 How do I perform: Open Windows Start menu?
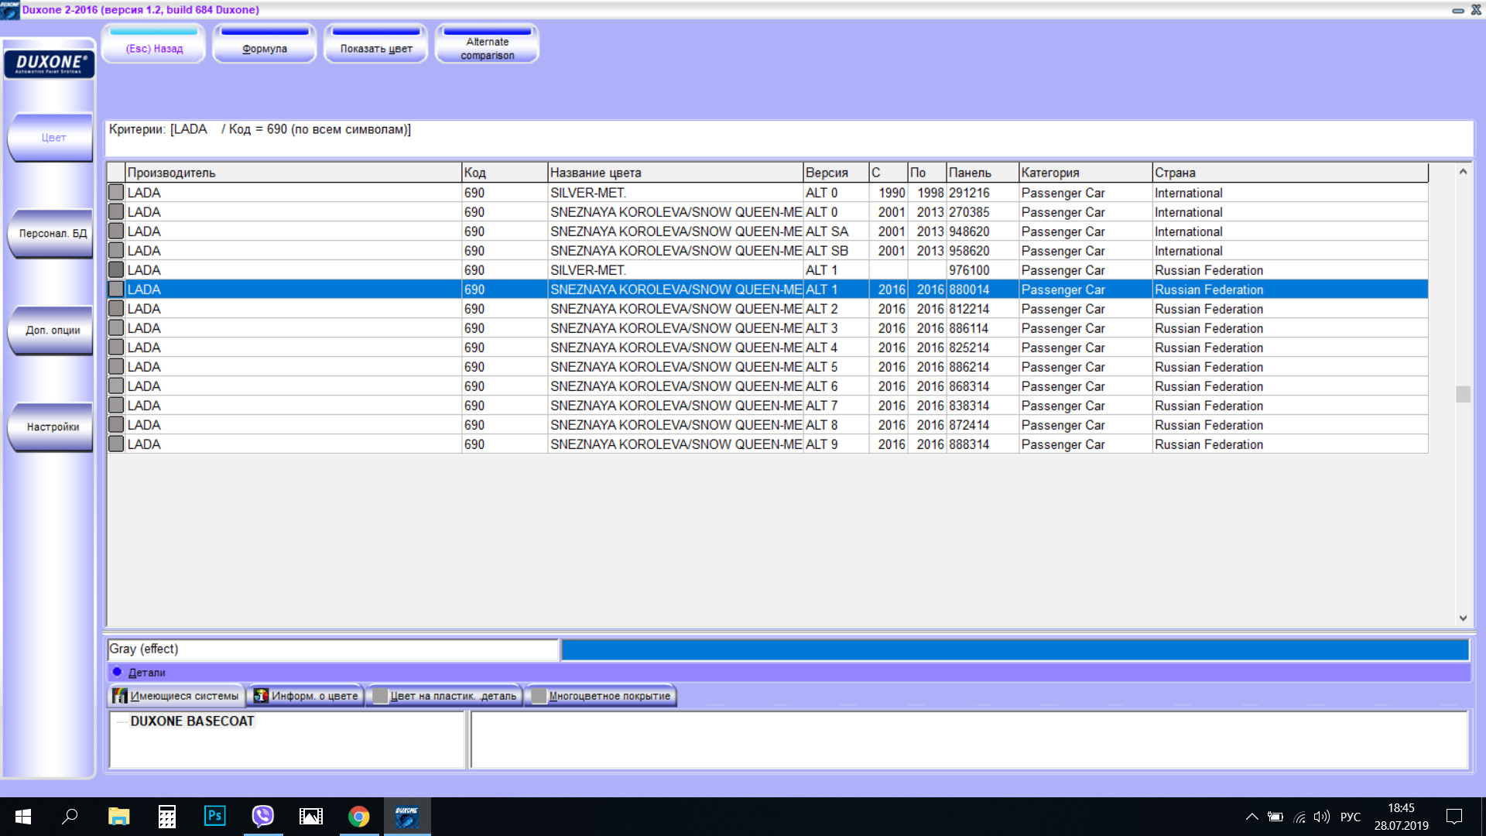[23, 817]
